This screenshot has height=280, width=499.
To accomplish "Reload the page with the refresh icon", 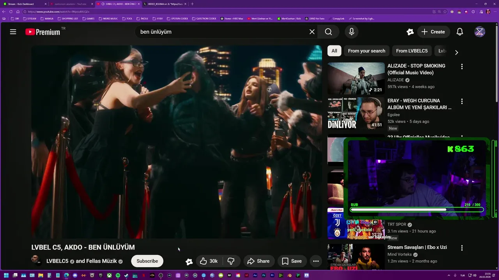I will [x=11, y=12].
